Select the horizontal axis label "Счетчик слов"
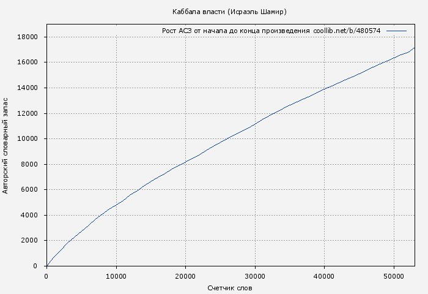428x294 pixels. [229, 288]
